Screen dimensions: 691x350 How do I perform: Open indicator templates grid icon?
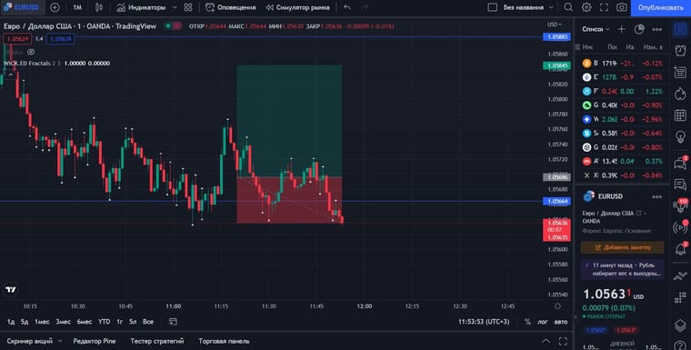click(x=188, y=7)
